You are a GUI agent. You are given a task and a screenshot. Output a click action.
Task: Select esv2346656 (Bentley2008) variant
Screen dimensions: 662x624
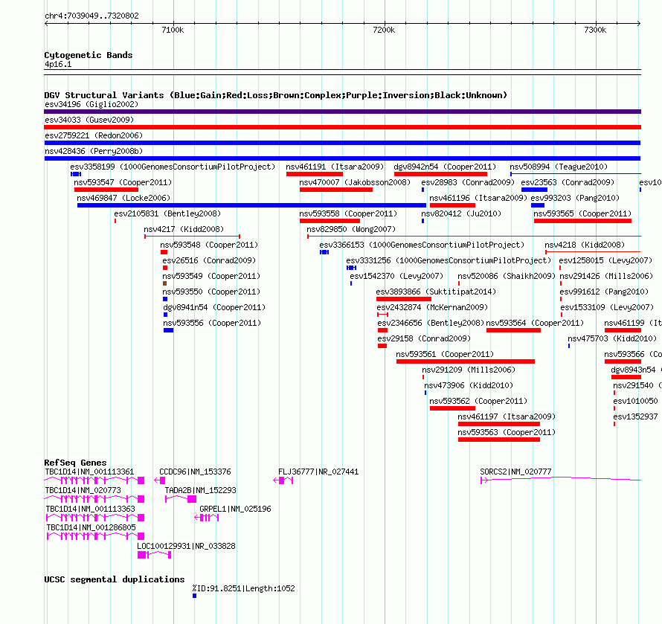(x=382, y=330)
